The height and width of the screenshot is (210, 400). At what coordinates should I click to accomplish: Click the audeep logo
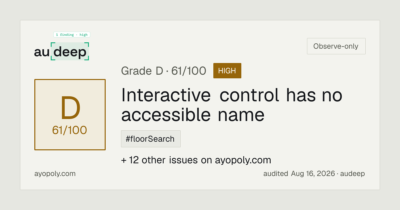point(62,52)
